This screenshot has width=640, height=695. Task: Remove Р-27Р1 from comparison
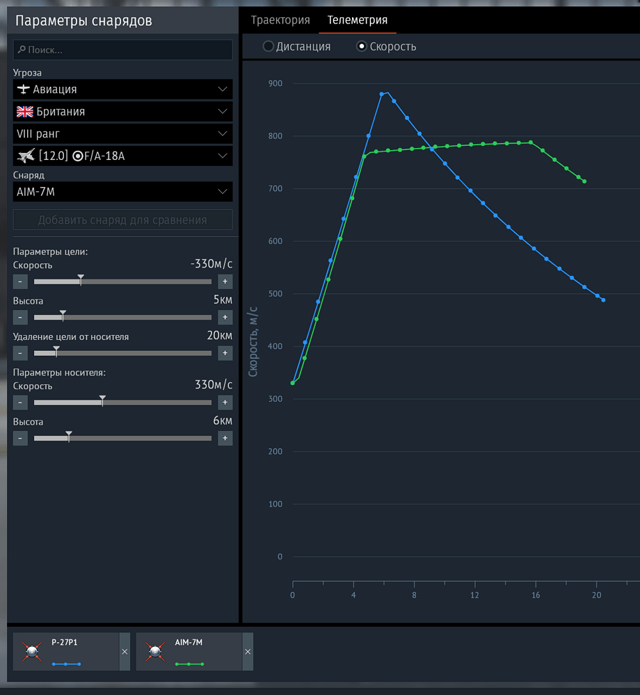coord(125,652)
